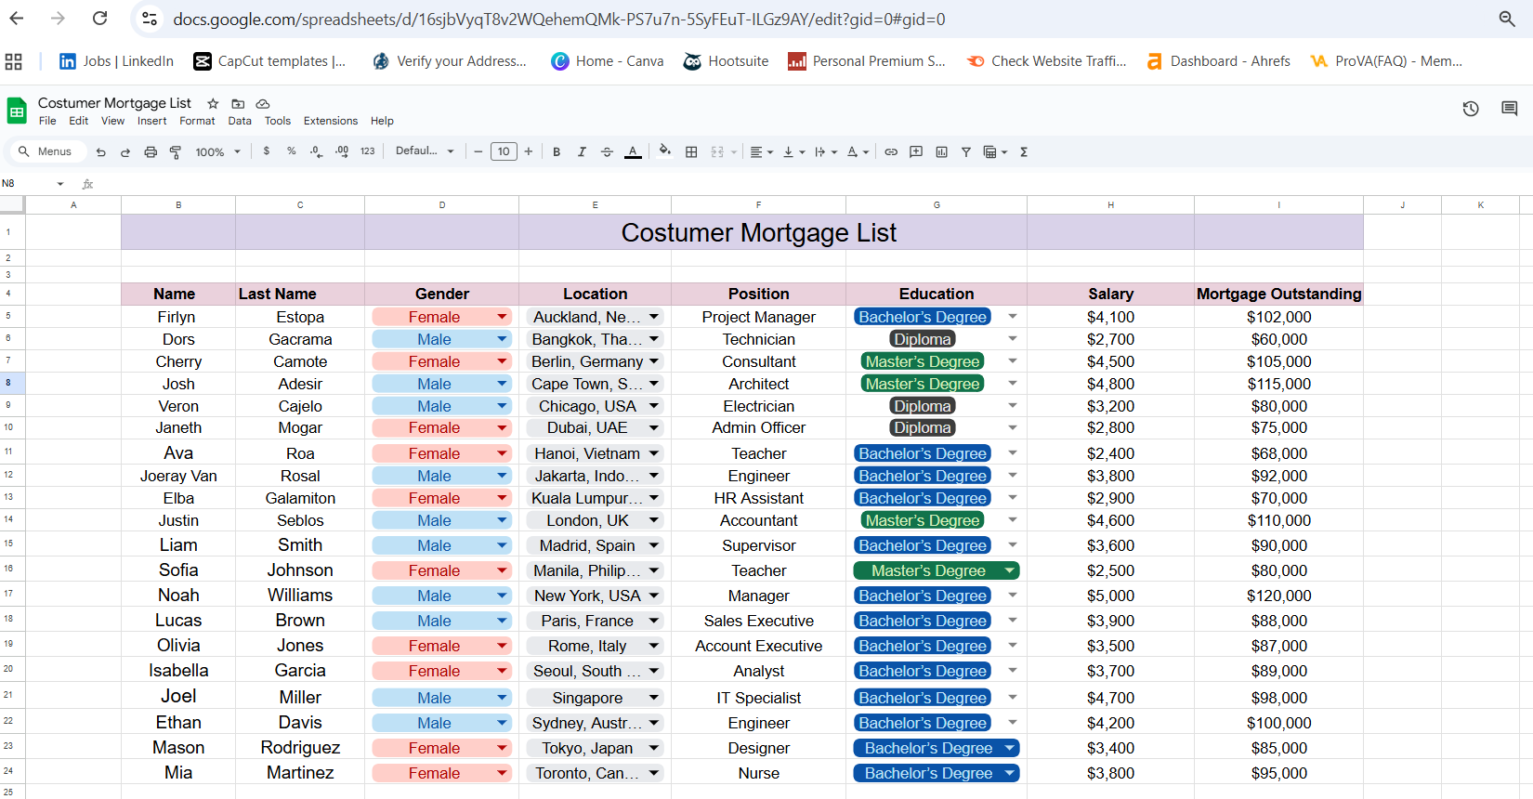Click the font size input box
Viewport: 1533px width, 799px height.
[x=504, y=152]
